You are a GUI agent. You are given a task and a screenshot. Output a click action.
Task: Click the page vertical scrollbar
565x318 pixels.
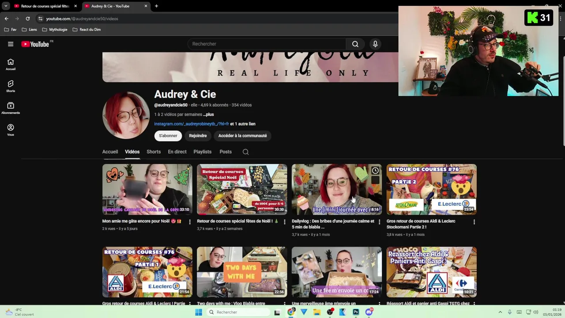click(x=563, y=101)
